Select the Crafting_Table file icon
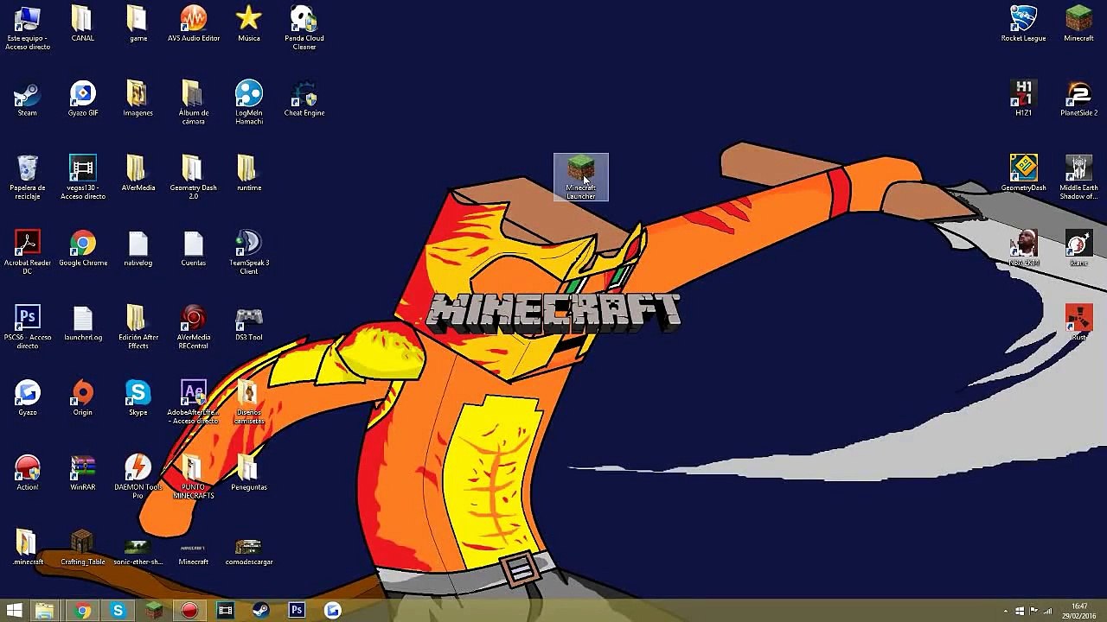This screenshot has height=622, width=1107. pos(82,548)
